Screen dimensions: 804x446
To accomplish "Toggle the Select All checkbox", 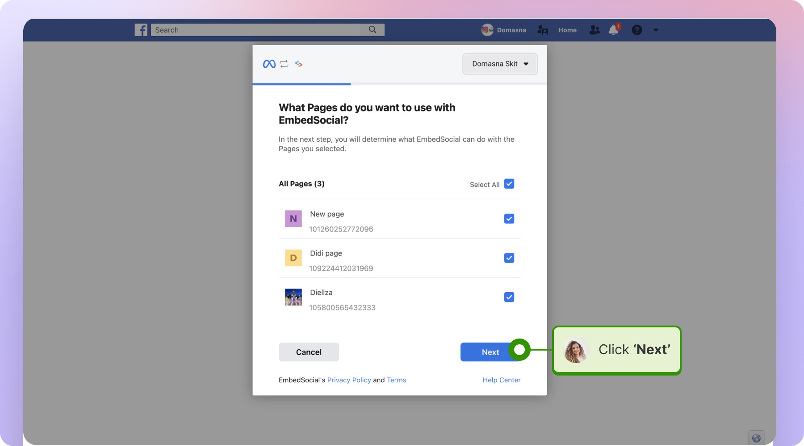I will point(509,184).
